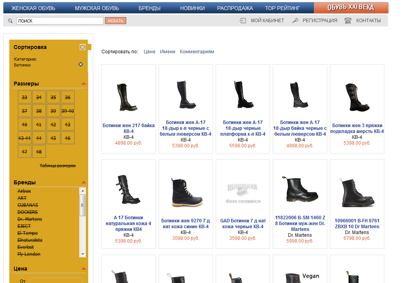
Task: Collapse the Размеры section arrow
Action: (84, 84)
